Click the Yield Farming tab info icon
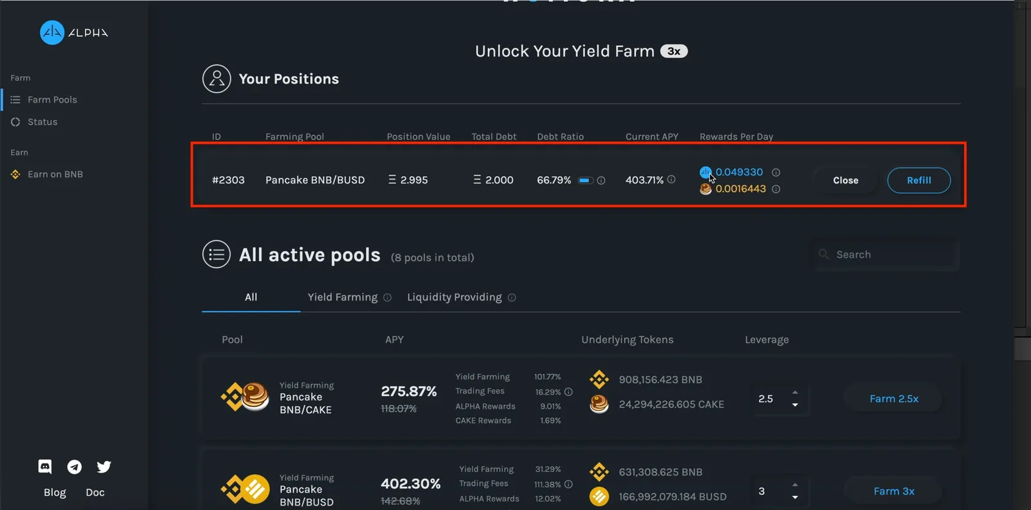 click(x=387, y=297)
